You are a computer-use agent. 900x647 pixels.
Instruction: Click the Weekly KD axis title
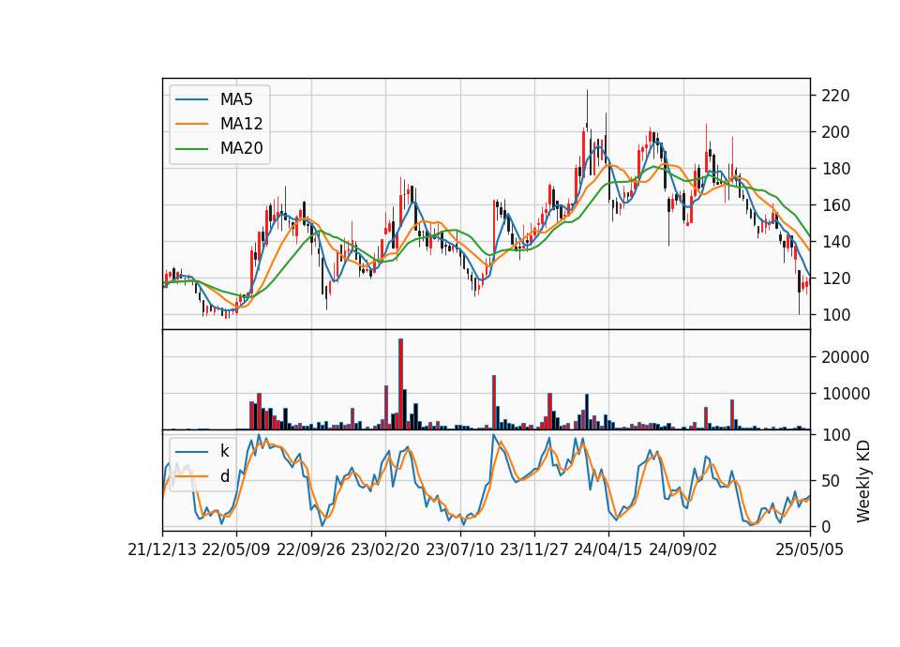tap(863, 481)
